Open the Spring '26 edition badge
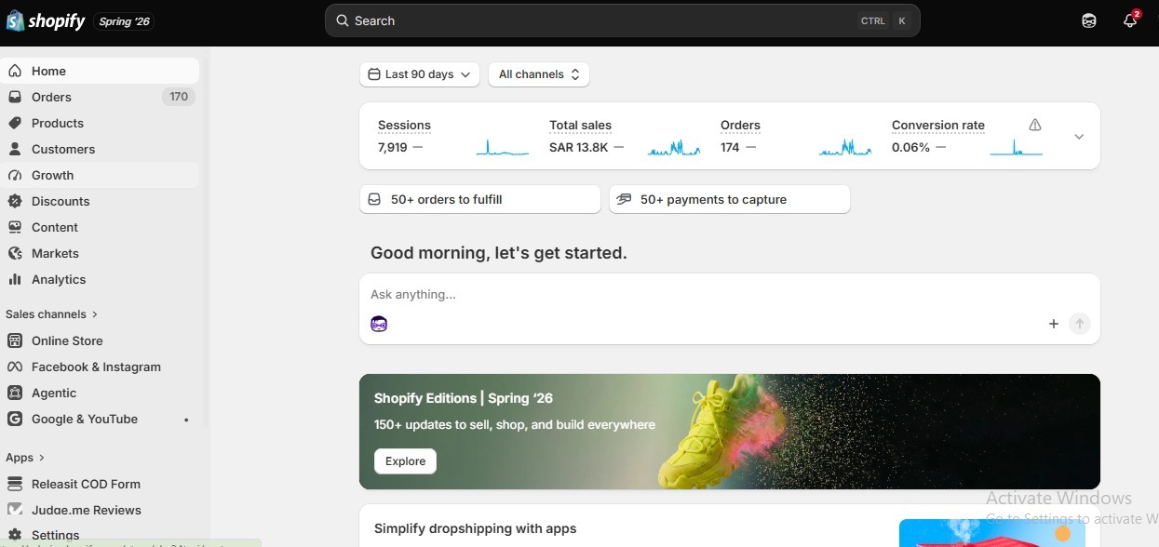The height and width of the screenshot is (547, 1159). point(124,21)
